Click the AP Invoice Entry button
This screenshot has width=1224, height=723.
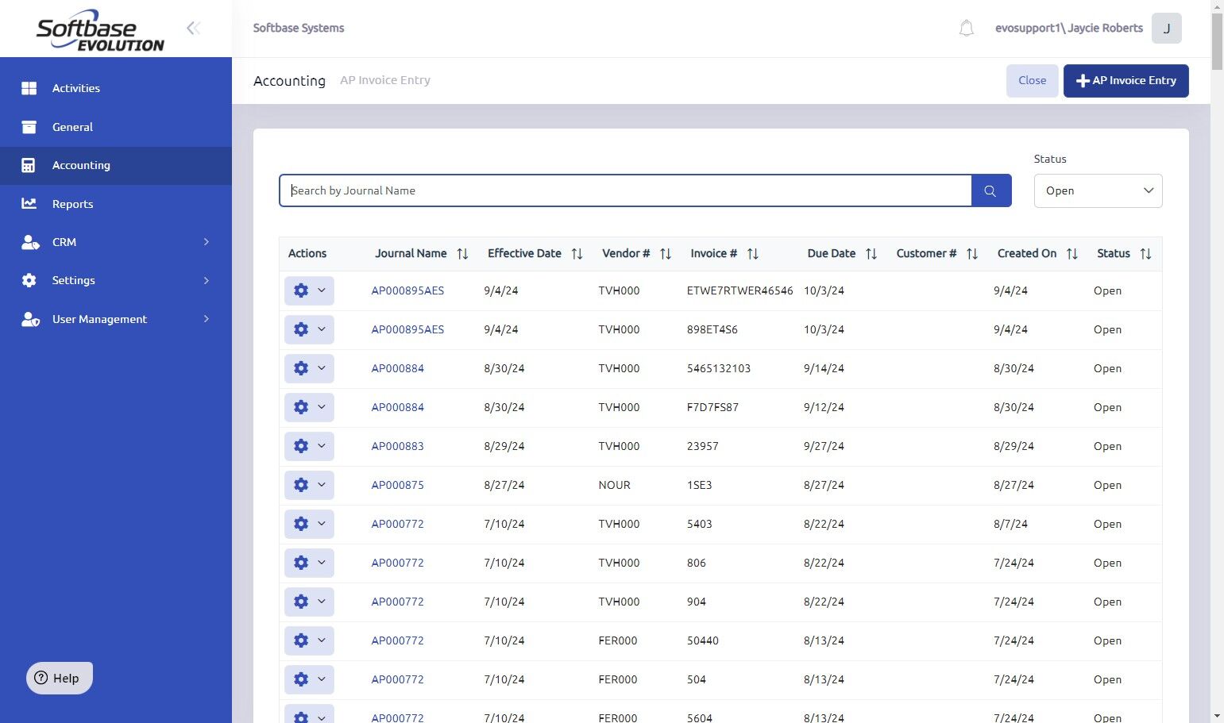click(1126, 81)
